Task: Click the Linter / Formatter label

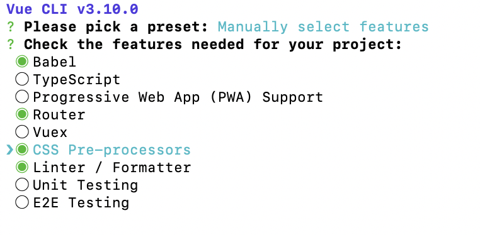Action: 112,168
